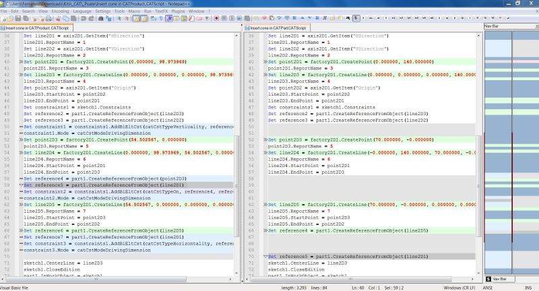Click right pane vertical scrollbar thumb

click(x=478, y=185)
